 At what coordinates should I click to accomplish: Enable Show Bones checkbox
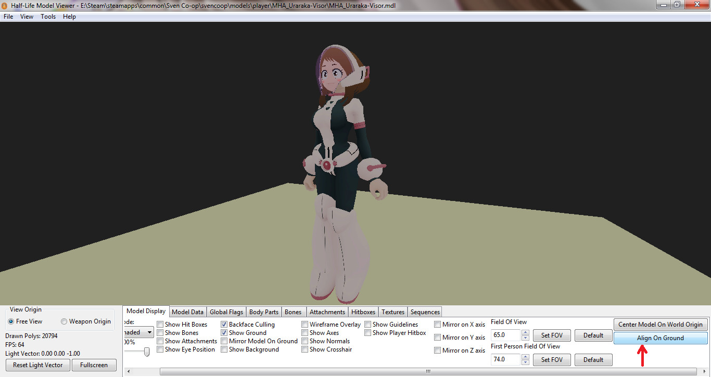(160, 333)
